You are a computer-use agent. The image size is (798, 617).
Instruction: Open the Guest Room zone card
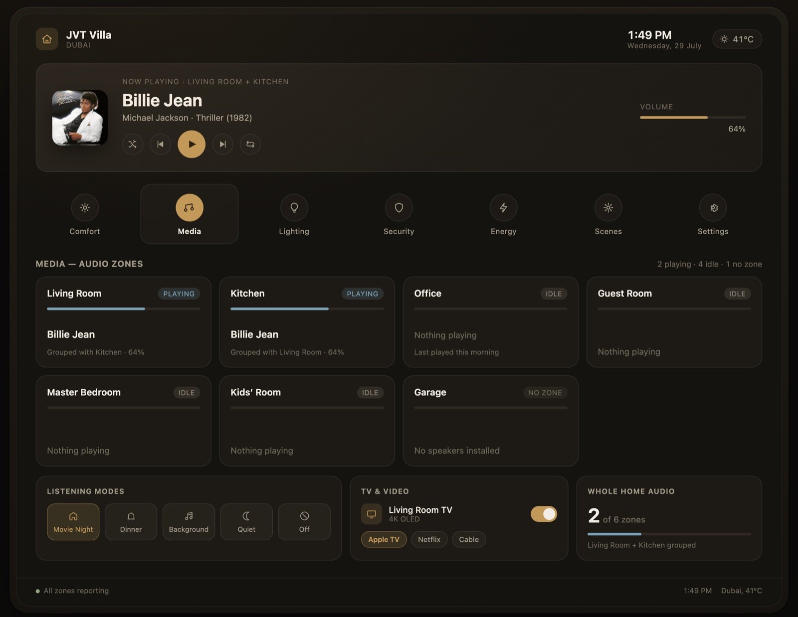pos(674,322)
